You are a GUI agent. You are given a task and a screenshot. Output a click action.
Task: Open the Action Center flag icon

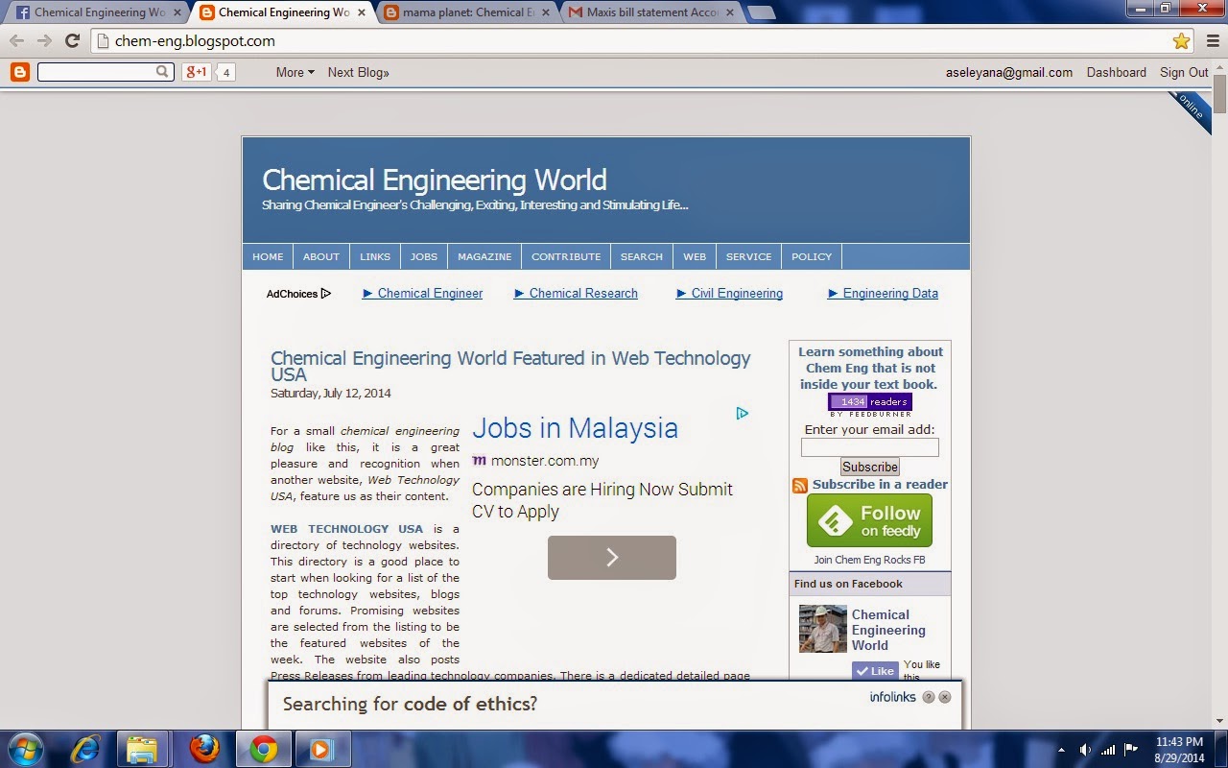coord(1131,749)
